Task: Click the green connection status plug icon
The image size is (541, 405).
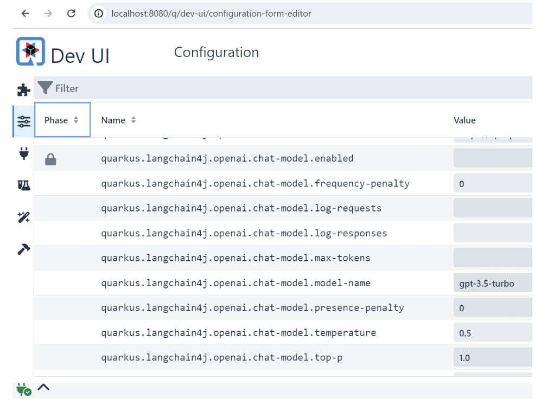Action: click(23, 389)
